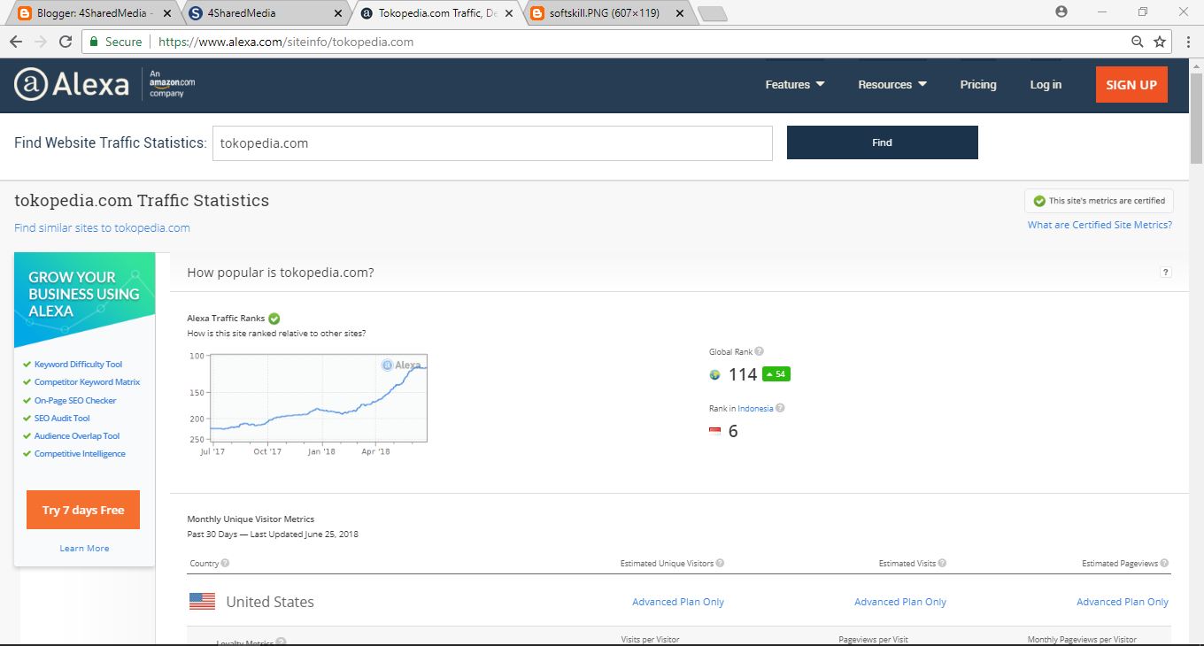Open SEO Audit Tool link
Image resolution: width=1204 pixels, height=646 pixels.
coord(62,419)
